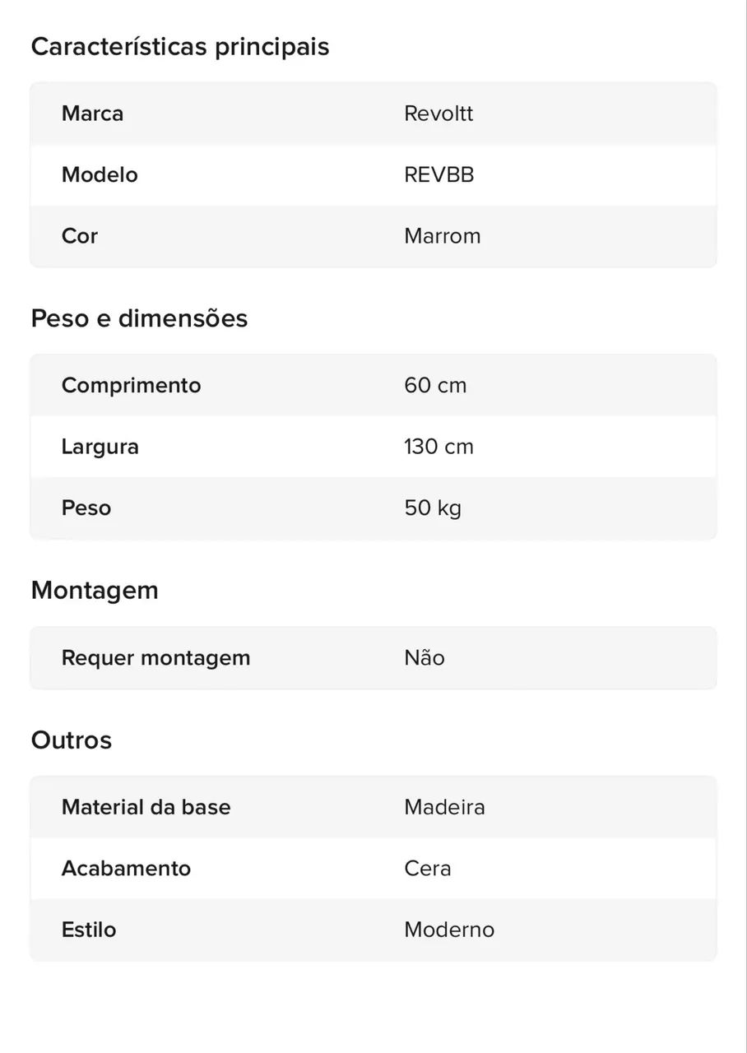Click the "Requer montagem" row label
The height and width of the screenshot is (1053, 747).
click(155, 657)
